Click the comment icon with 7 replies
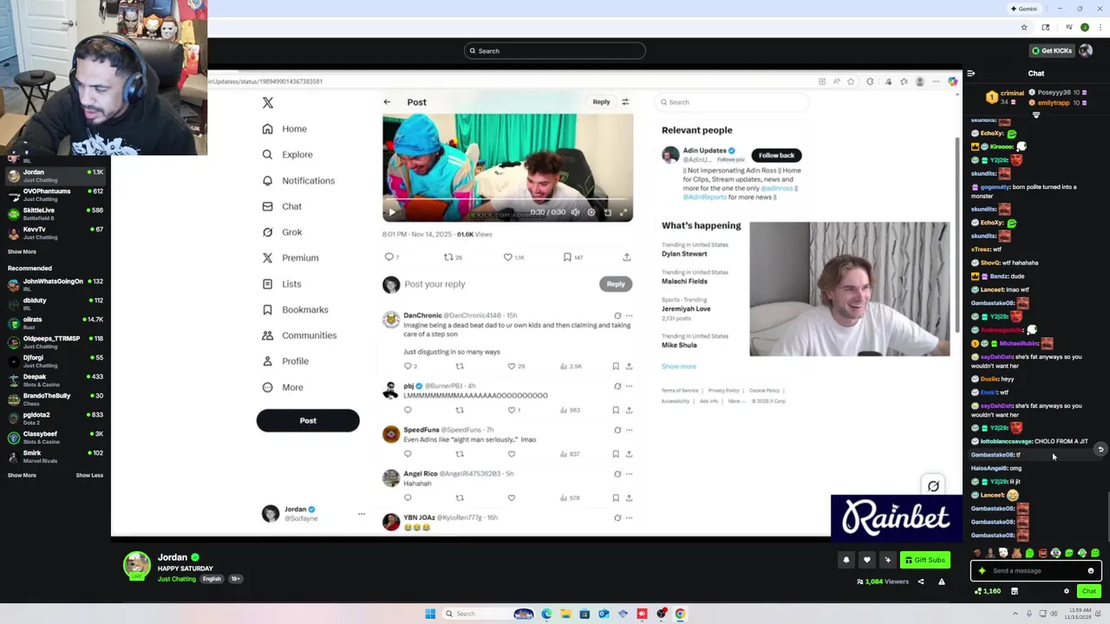 point(391,257)
